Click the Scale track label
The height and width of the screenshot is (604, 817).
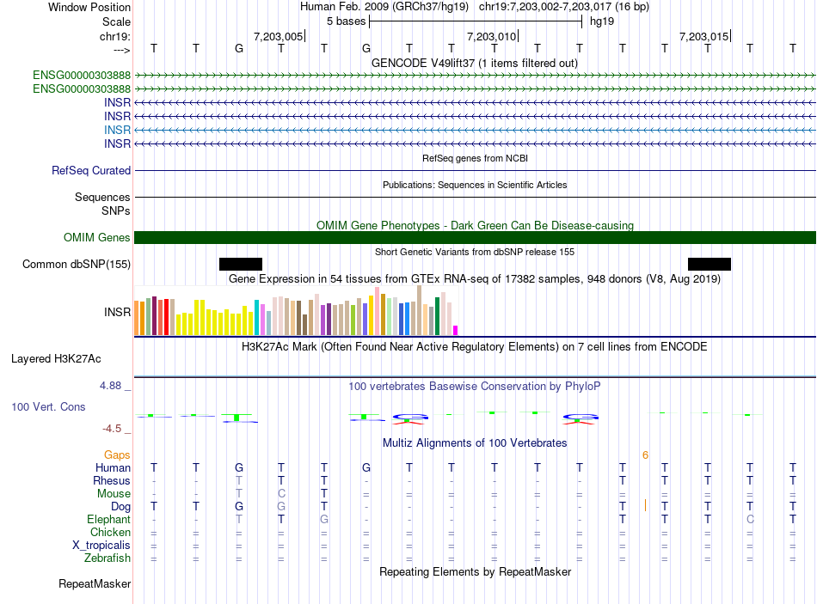116,21
